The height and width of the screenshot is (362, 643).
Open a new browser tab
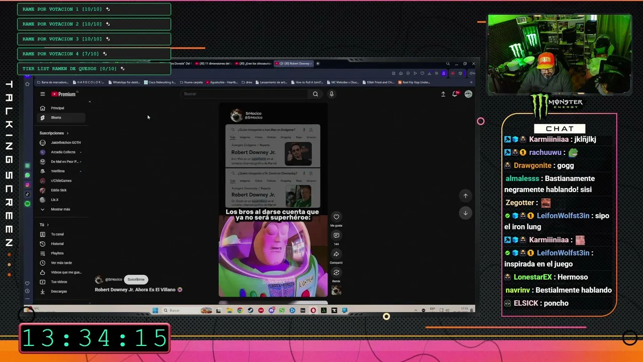point(318,63)
